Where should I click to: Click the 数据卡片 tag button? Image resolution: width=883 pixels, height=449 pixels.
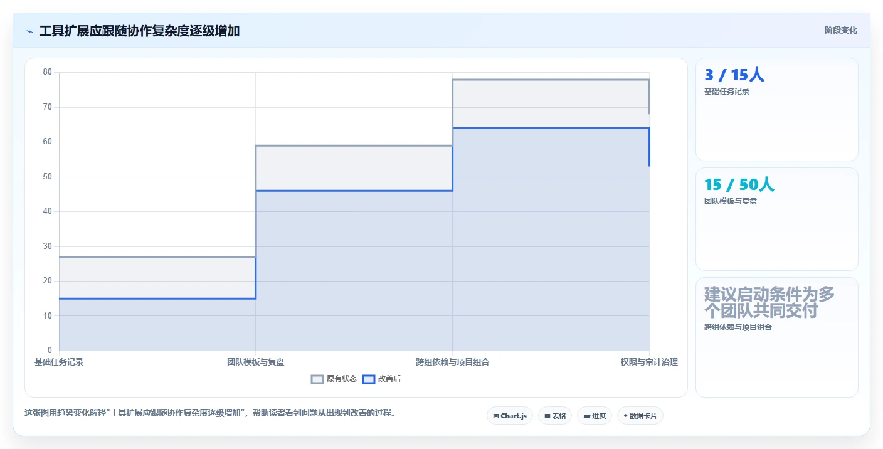(x=640, y=416)
